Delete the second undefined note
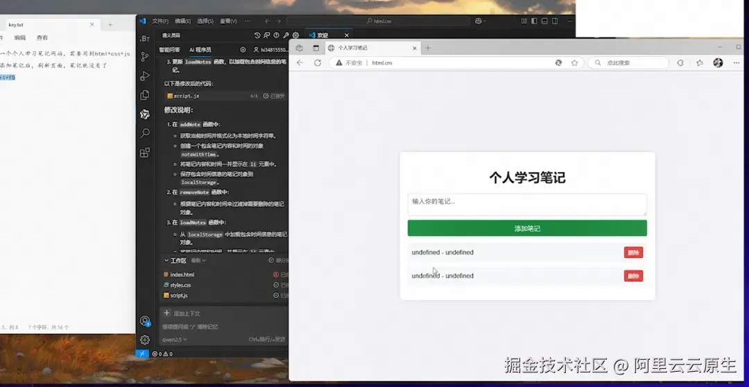749x387 pixels. tap(633, 276)
